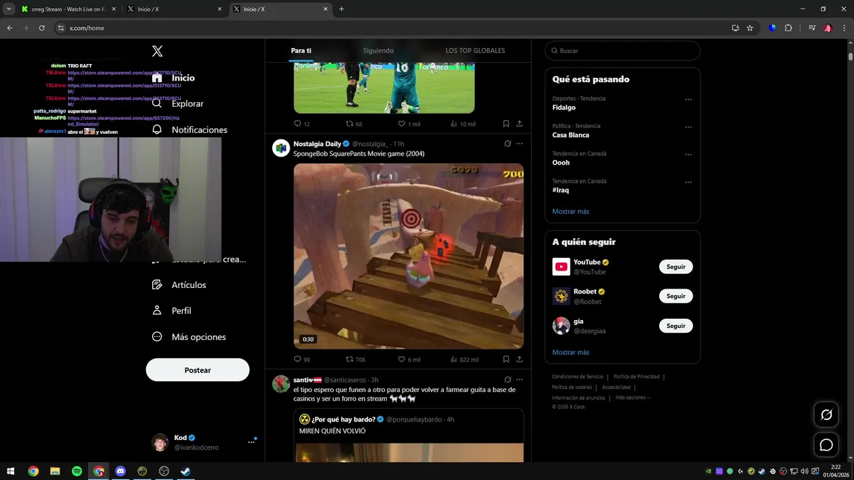Open account menu for Kod @ivankodcerro
Viewport: 854px width, 480px height.
pos(252,442)
